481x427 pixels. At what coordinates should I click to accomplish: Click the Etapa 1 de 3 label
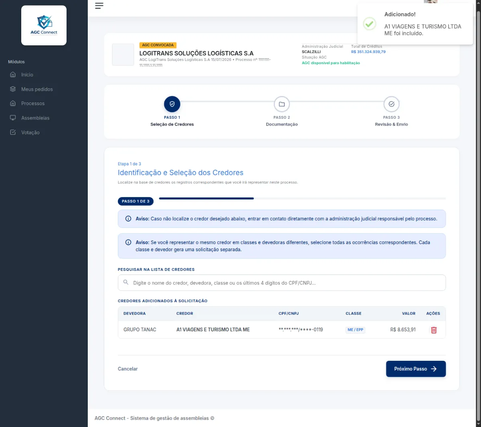point(129,164)
